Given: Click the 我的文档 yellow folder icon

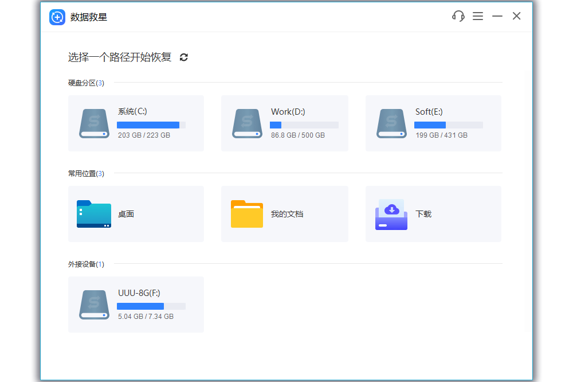Looking at the screenshot, I should [x=247, y=214].
